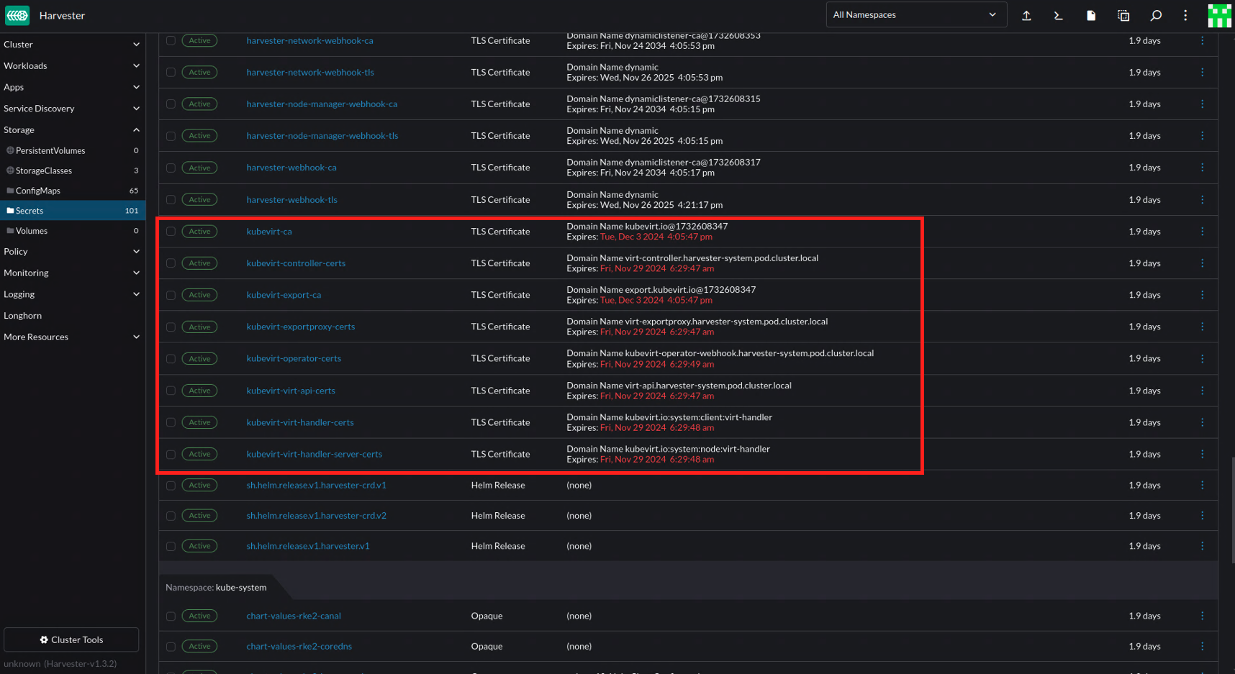Click the Import YAML upload icon

tap(1026, 15)
